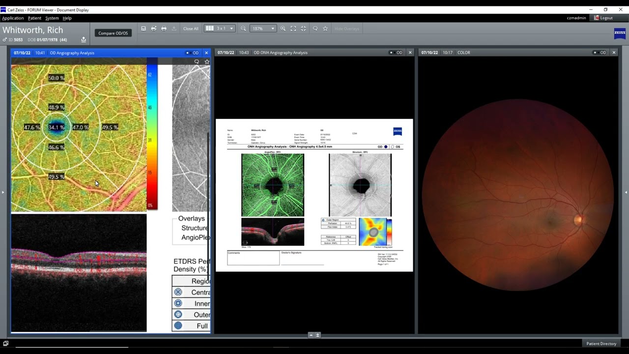Open the 187% zoom level dropdown

(x=262, y=29)
